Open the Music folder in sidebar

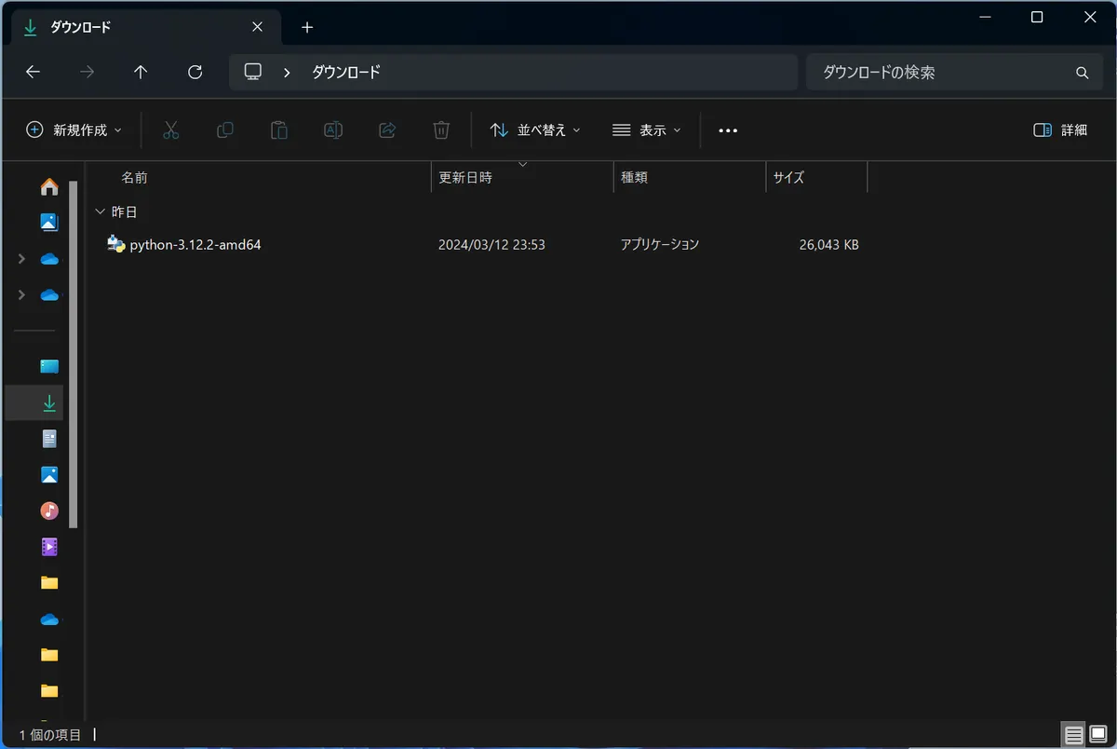tap(49, 511)
